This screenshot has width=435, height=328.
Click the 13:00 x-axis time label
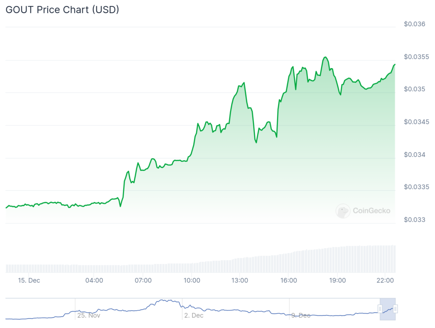click(240, 280)
